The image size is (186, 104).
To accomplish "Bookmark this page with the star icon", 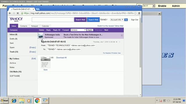I will [x=135, y=13].
